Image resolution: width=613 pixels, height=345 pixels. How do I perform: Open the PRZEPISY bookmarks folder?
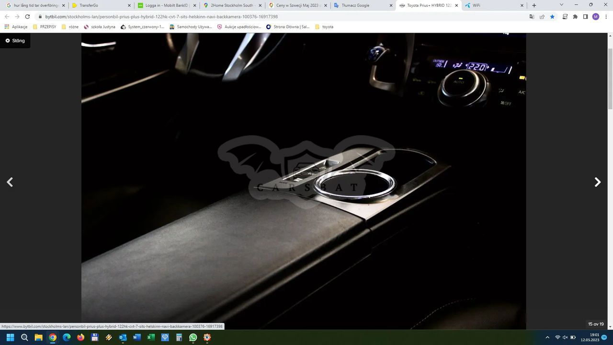(45, 27)
